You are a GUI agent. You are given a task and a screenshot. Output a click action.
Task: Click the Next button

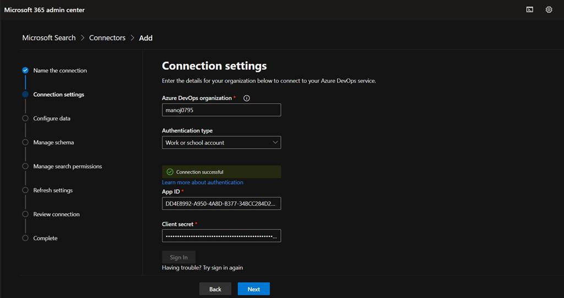coord(253,289)
